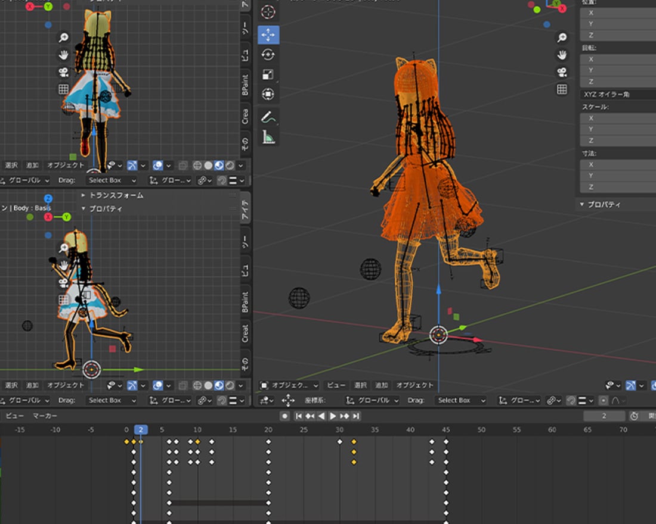
Task: Select the Transform tool in the main viewport toolbar
Action: pos(268,94)
